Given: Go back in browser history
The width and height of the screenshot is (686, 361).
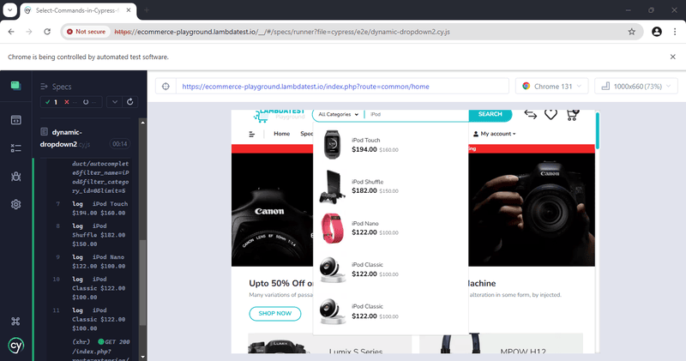Looking at the screenshot, I should pos(11,32).
